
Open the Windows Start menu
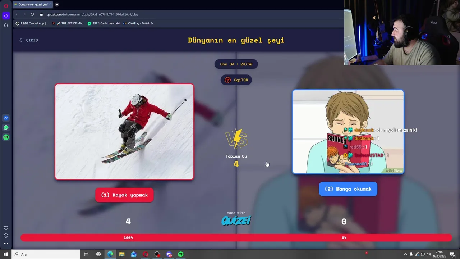click(6, 254)
